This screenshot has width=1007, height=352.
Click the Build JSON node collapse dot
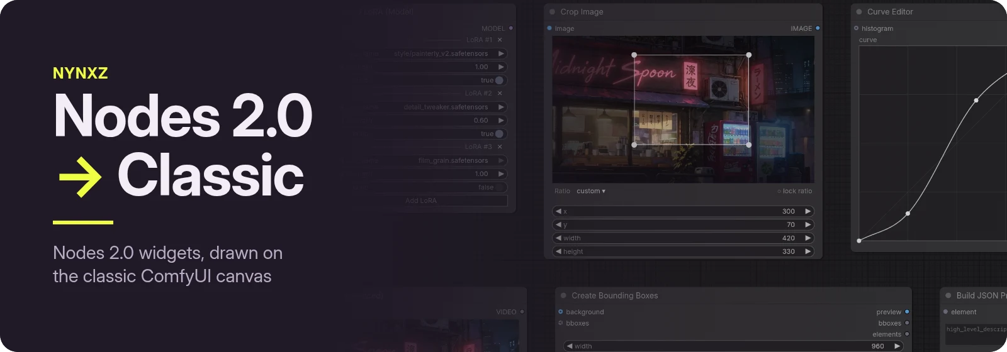(x=948, y=295)
